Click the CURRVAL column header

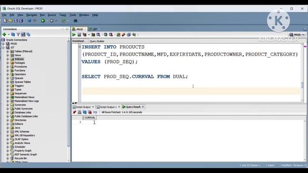point(89,117)
